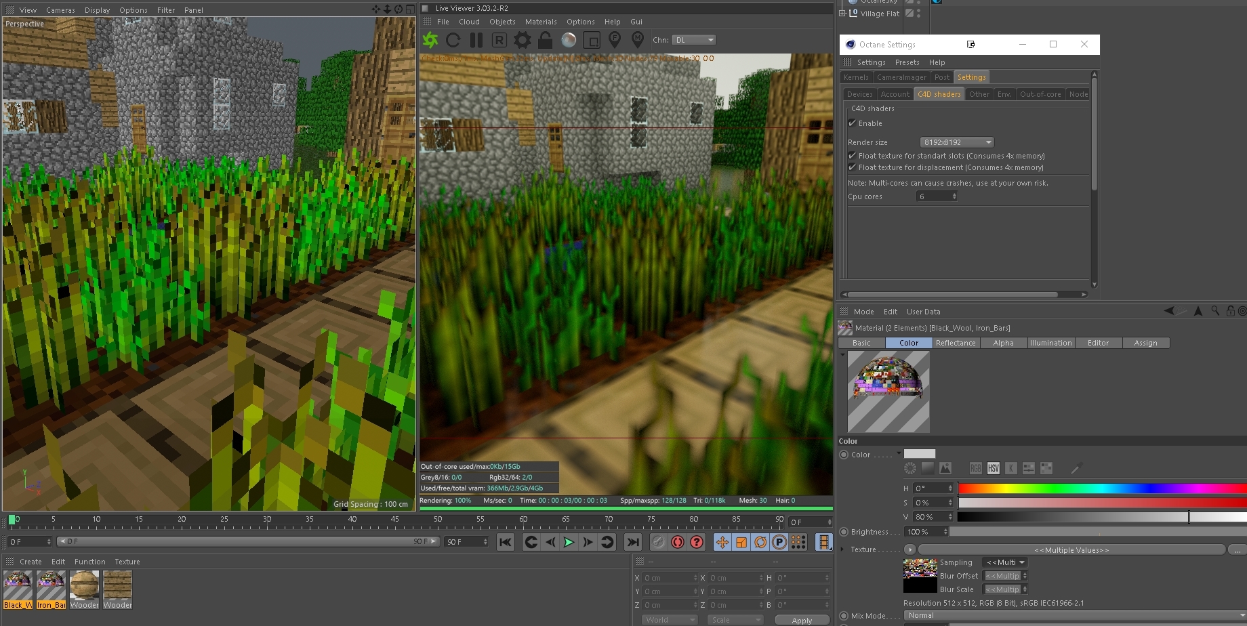Click the texture browse ellipsis button
Viewport: 1247px width, 626px height.
click(1238, 549)
